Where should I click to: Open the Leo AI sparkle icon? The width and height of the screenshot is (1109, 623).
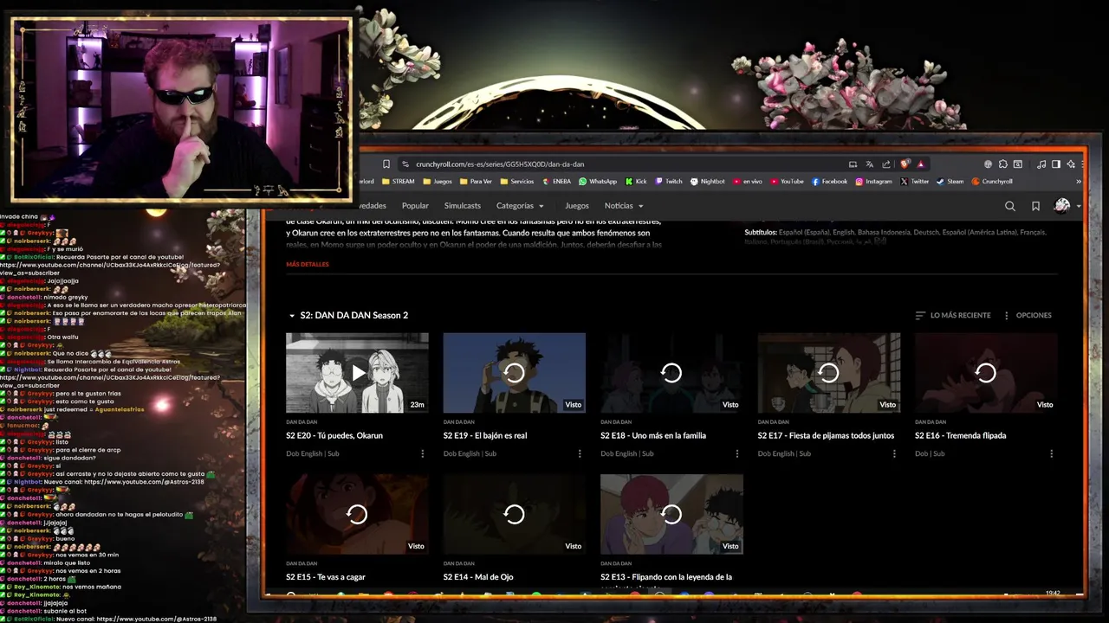(x=1071, y=164)
